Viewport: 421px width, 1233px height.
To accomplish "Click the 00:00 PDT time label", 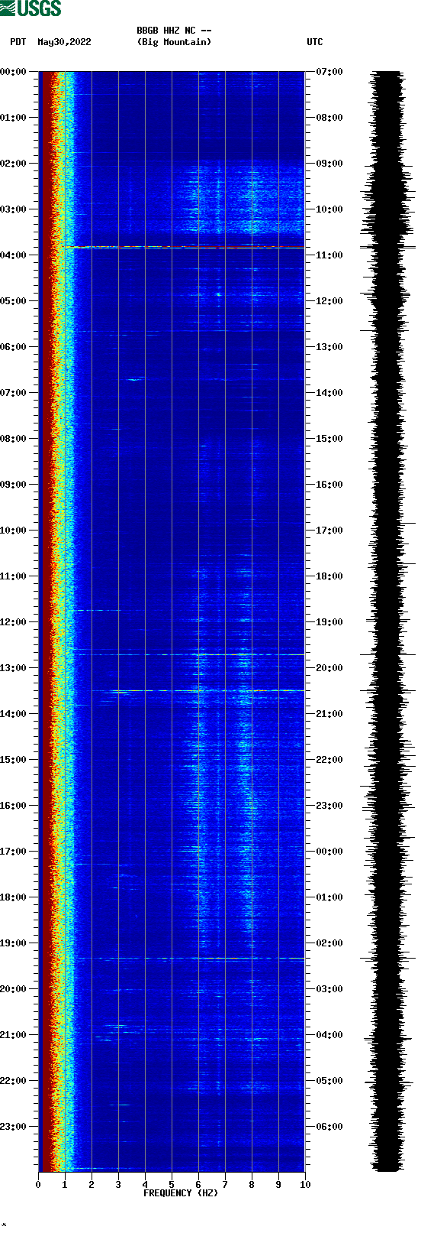I will click(14, 71).
